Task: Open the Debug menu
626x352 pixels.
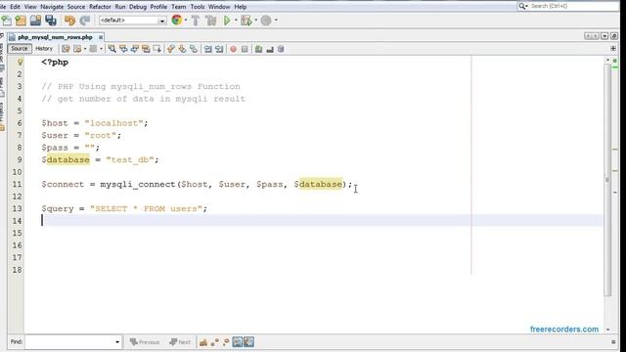Action: coord(138,7)
